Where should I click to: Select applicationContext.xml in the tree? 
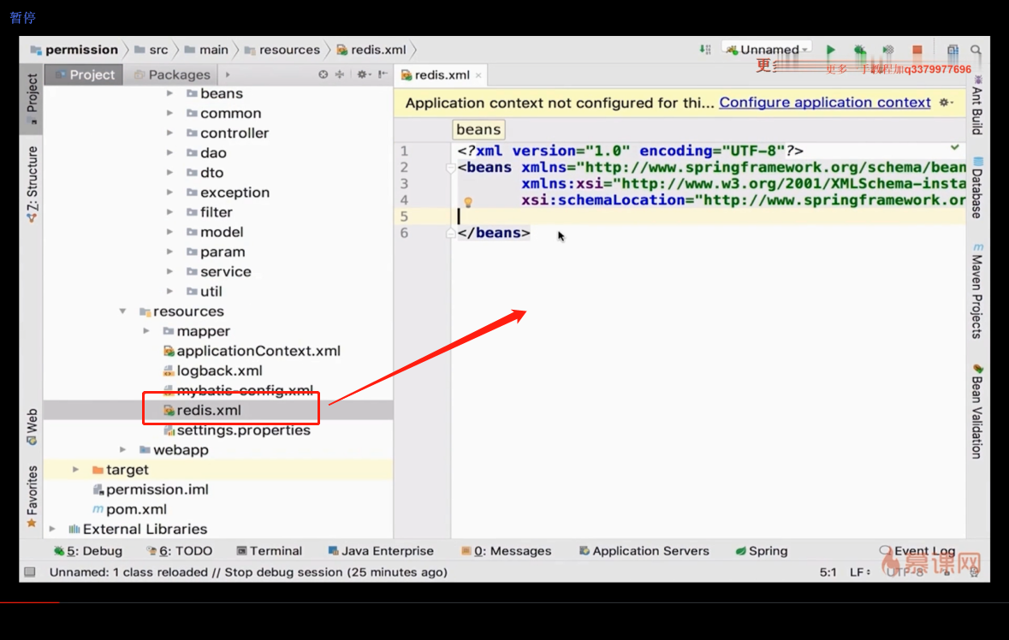tap(252, 351)
